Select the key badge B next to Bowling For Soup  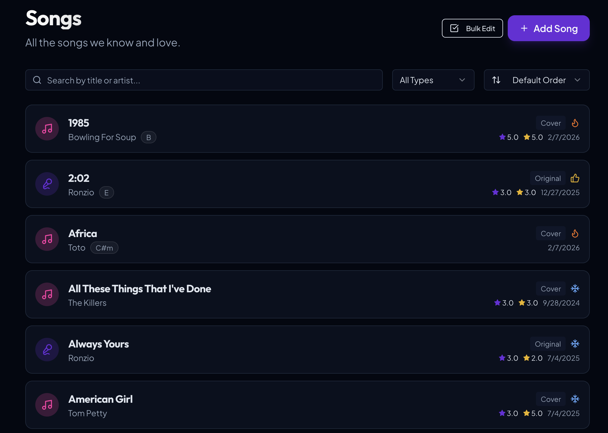(x=148, y=137)
